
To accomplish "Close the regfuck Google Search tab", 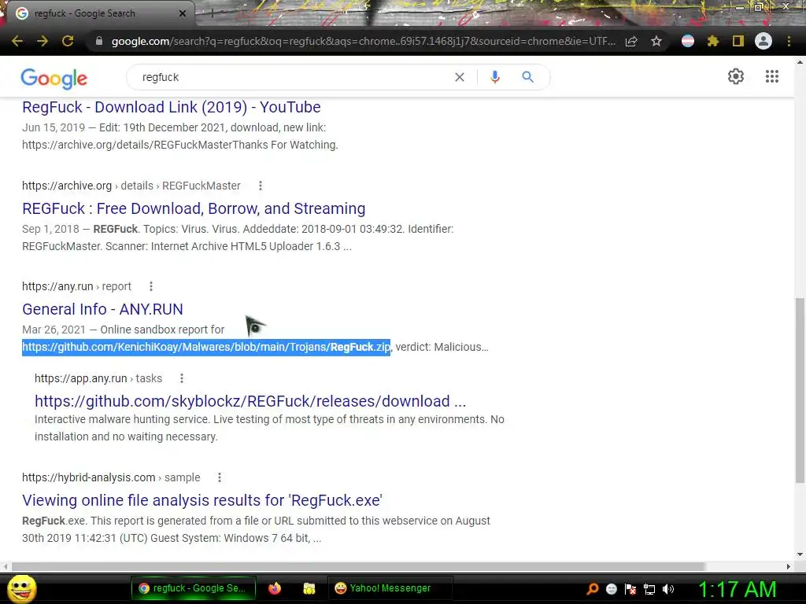I will (x=183, y=13).
